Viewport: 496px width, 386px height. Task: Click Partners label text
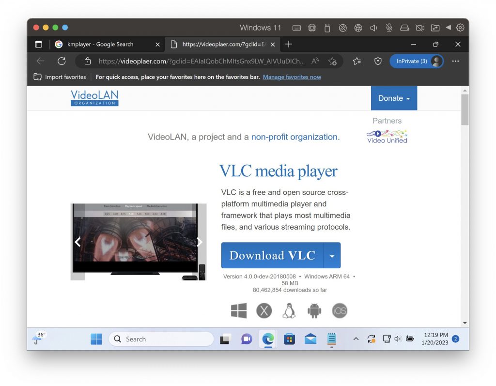pos(387,121)
